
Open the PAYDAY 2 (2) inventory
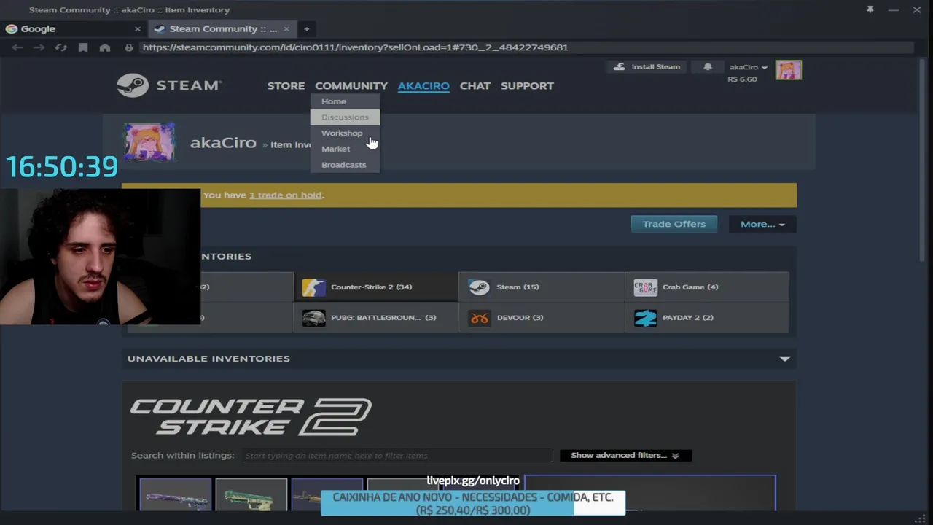click(707, 318)
